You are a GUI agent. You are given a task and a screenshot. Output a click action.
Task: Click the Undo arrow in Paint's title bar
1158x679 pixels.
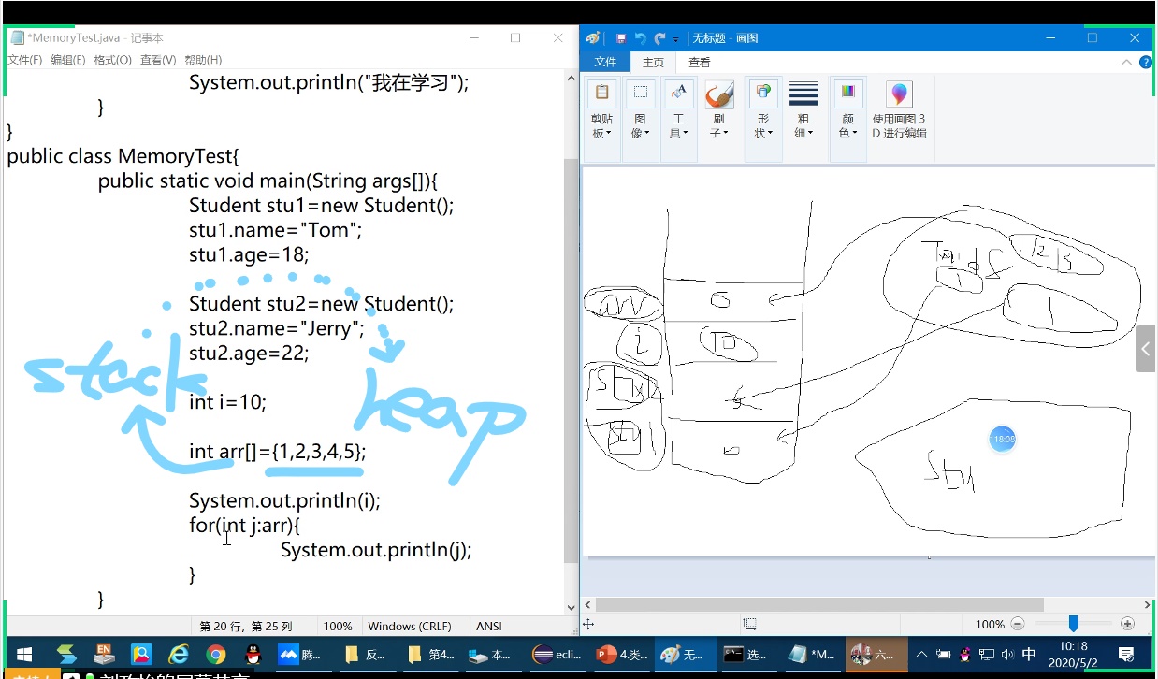(641, 38)
